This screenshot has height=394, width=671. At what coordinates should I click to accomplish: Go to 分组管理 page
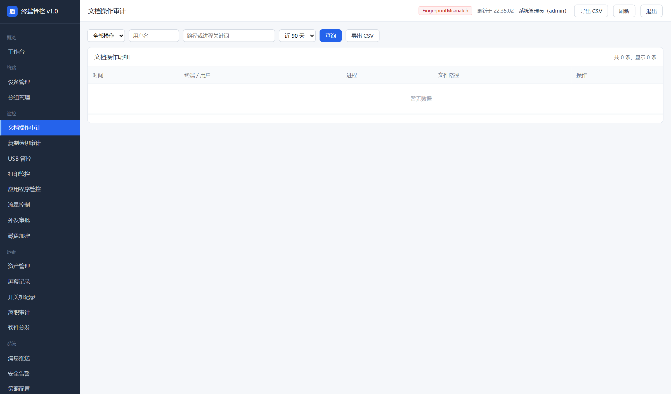40,98
